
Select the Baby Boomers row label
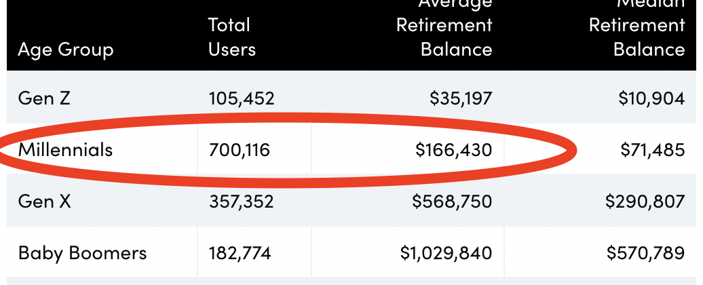pos(82,254)
